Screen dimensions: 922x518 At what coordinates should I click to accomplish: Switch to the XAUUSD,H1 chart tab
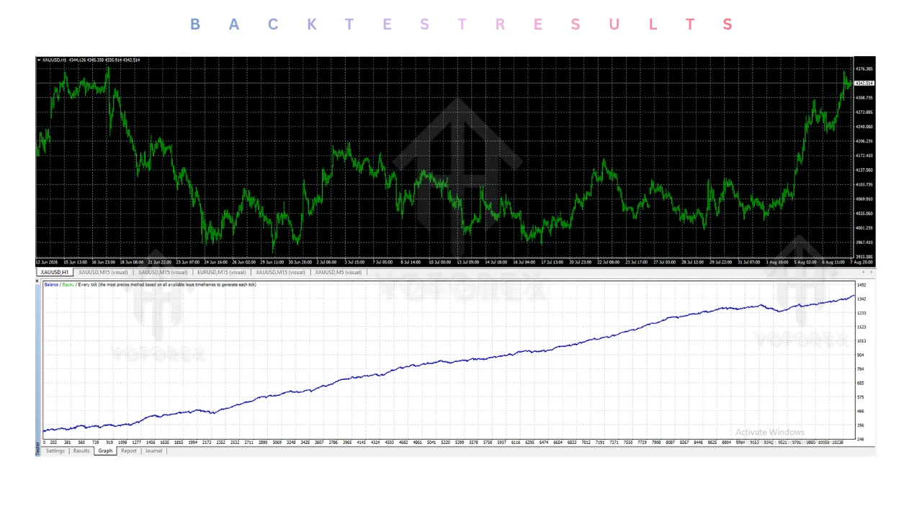pos(55,273)
